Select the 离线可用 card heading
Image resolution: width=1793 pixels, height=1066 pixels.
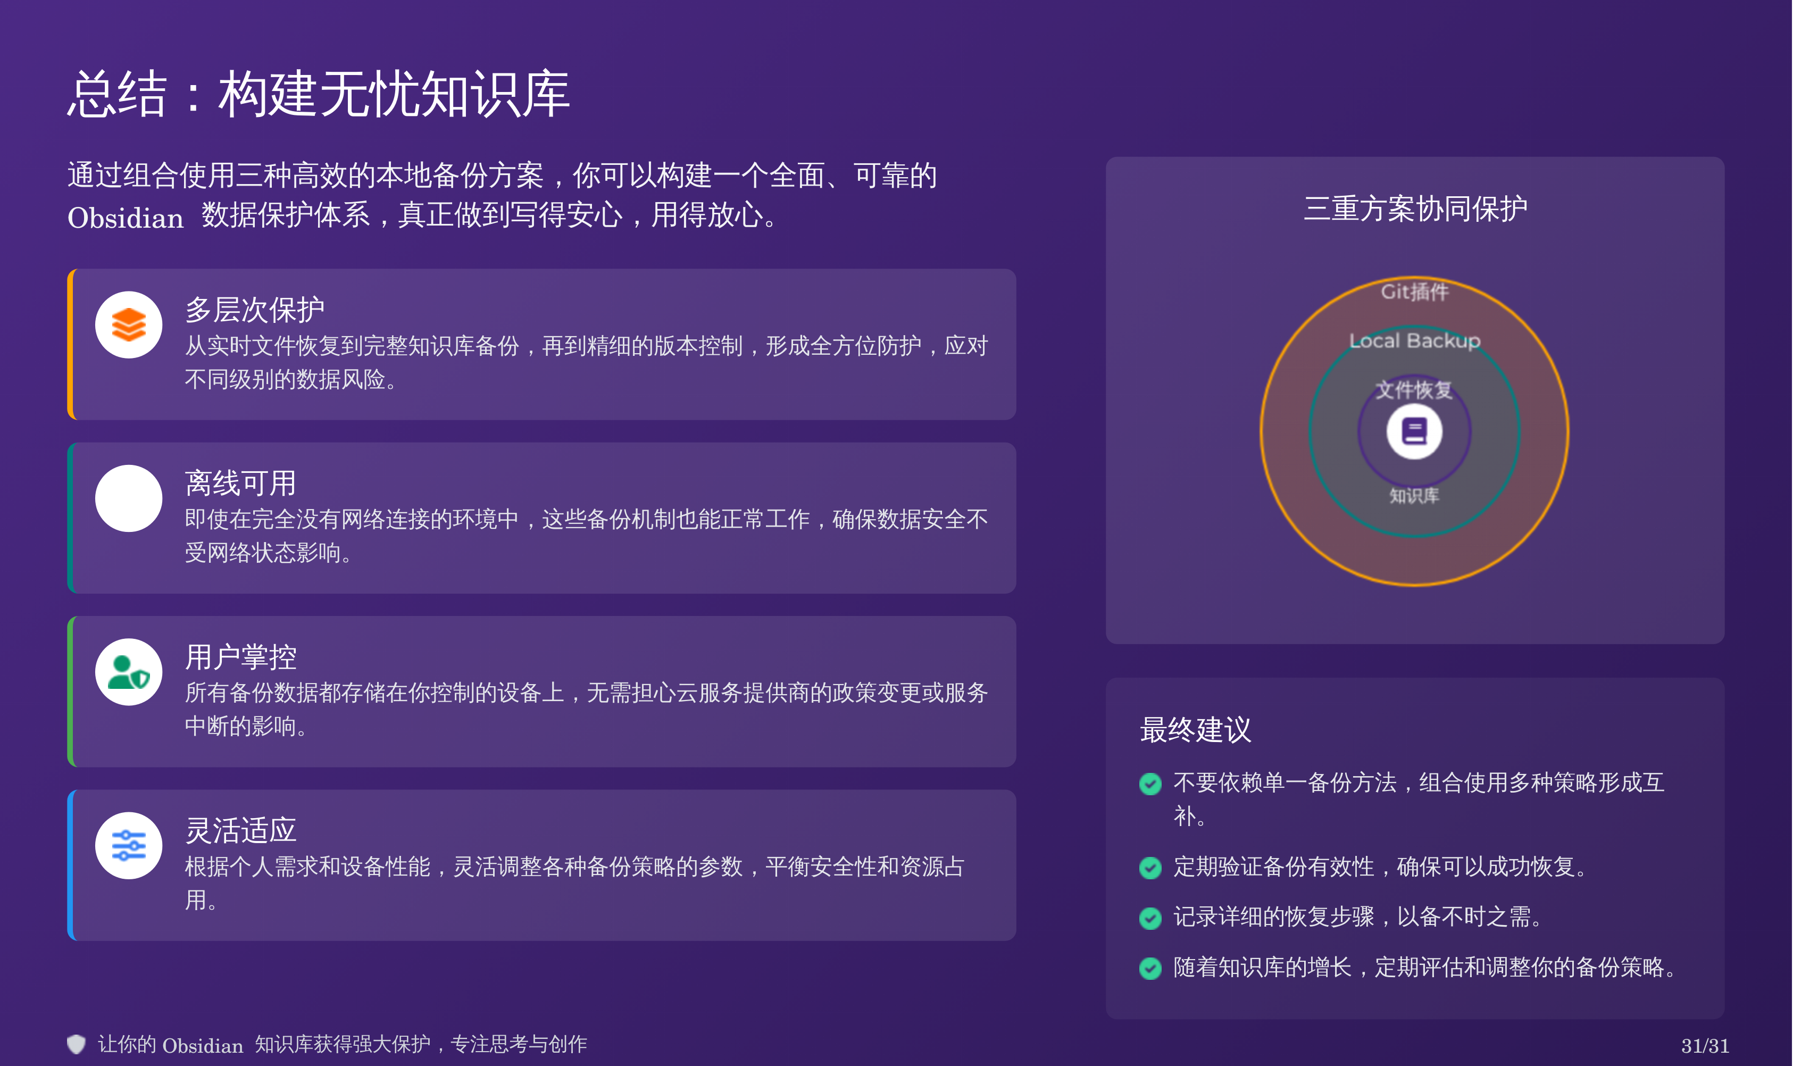pos(240,484)
